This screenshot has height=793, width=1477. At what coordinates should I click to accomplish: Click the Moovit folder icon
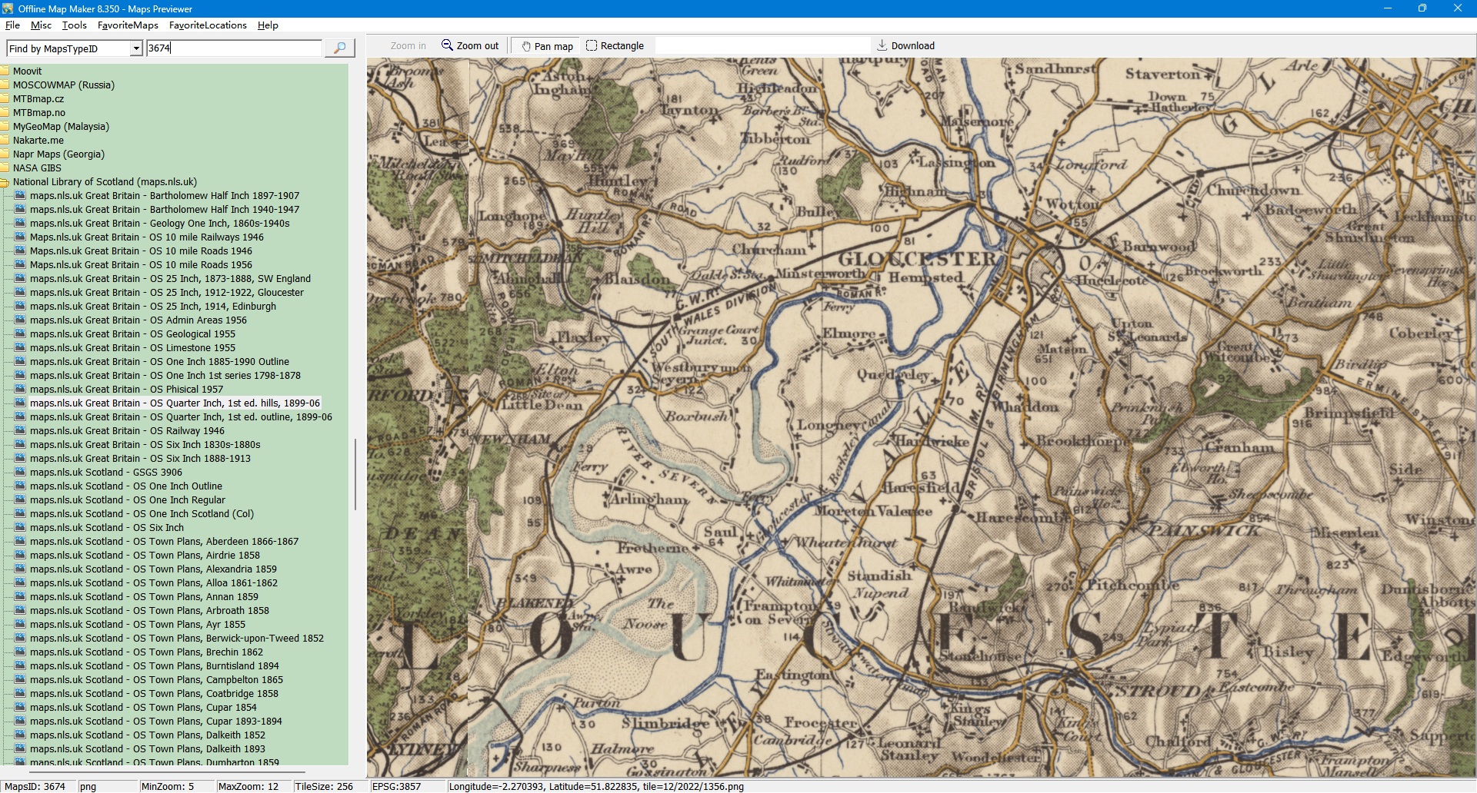(x=5, y=71)
